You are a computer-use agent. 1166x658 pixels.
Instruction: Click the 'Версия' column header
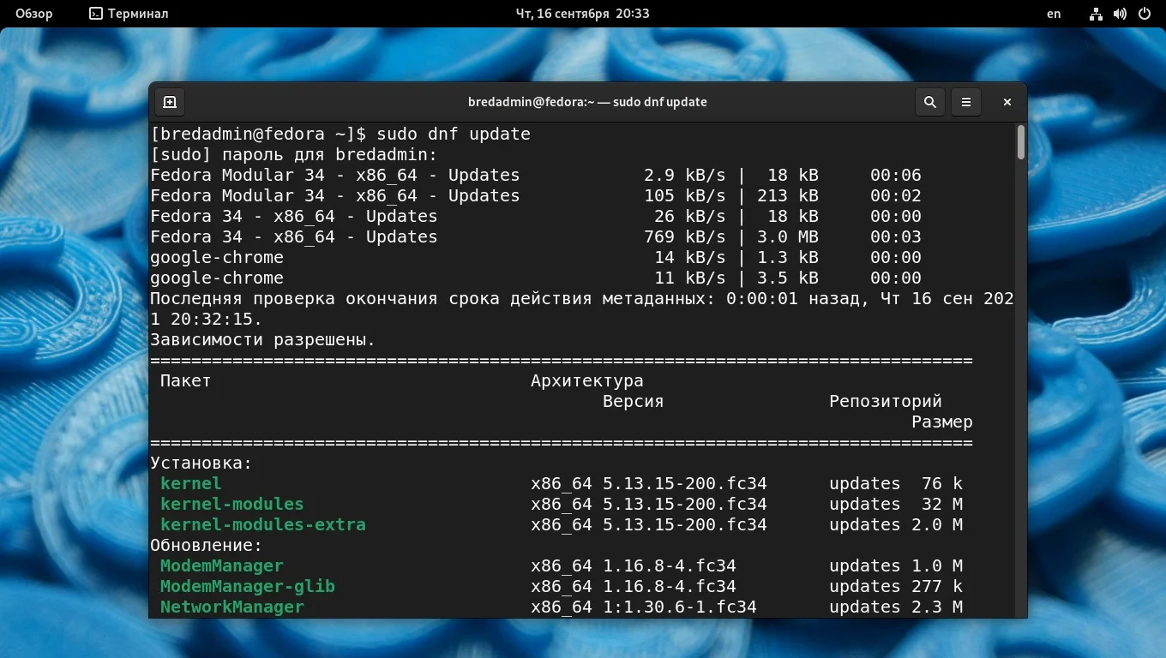[x=634, y=401]
